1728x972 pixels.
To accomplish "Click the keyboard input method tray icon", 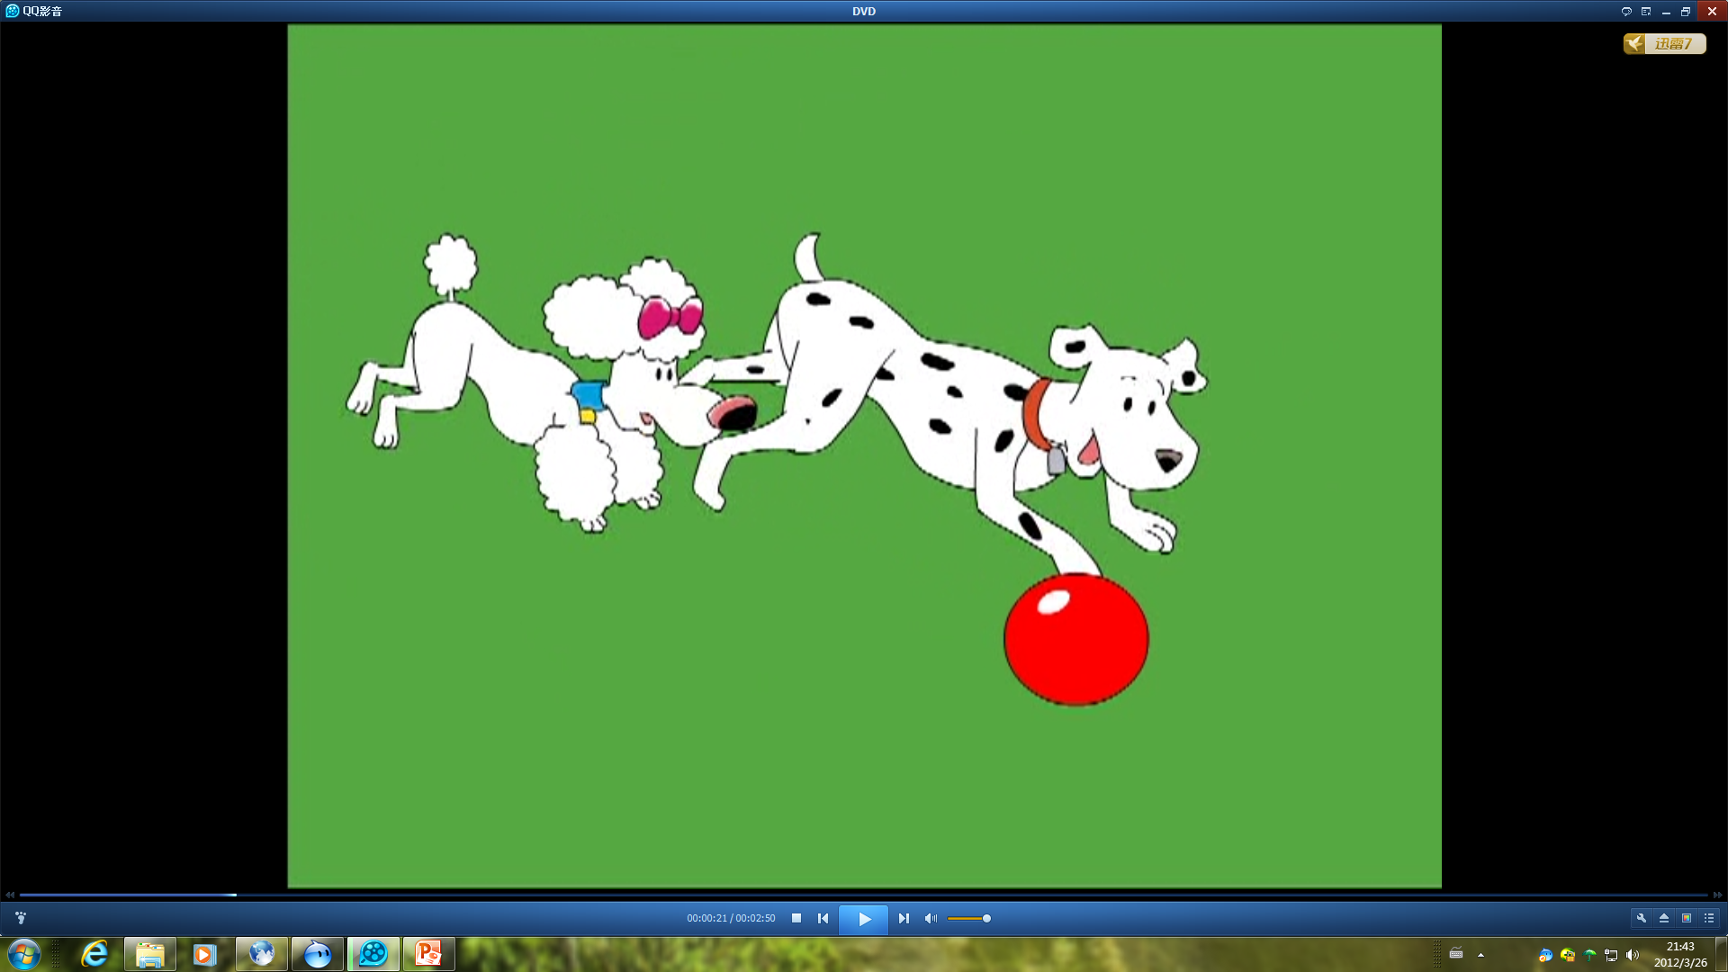I will click(x=1456, y=954).
